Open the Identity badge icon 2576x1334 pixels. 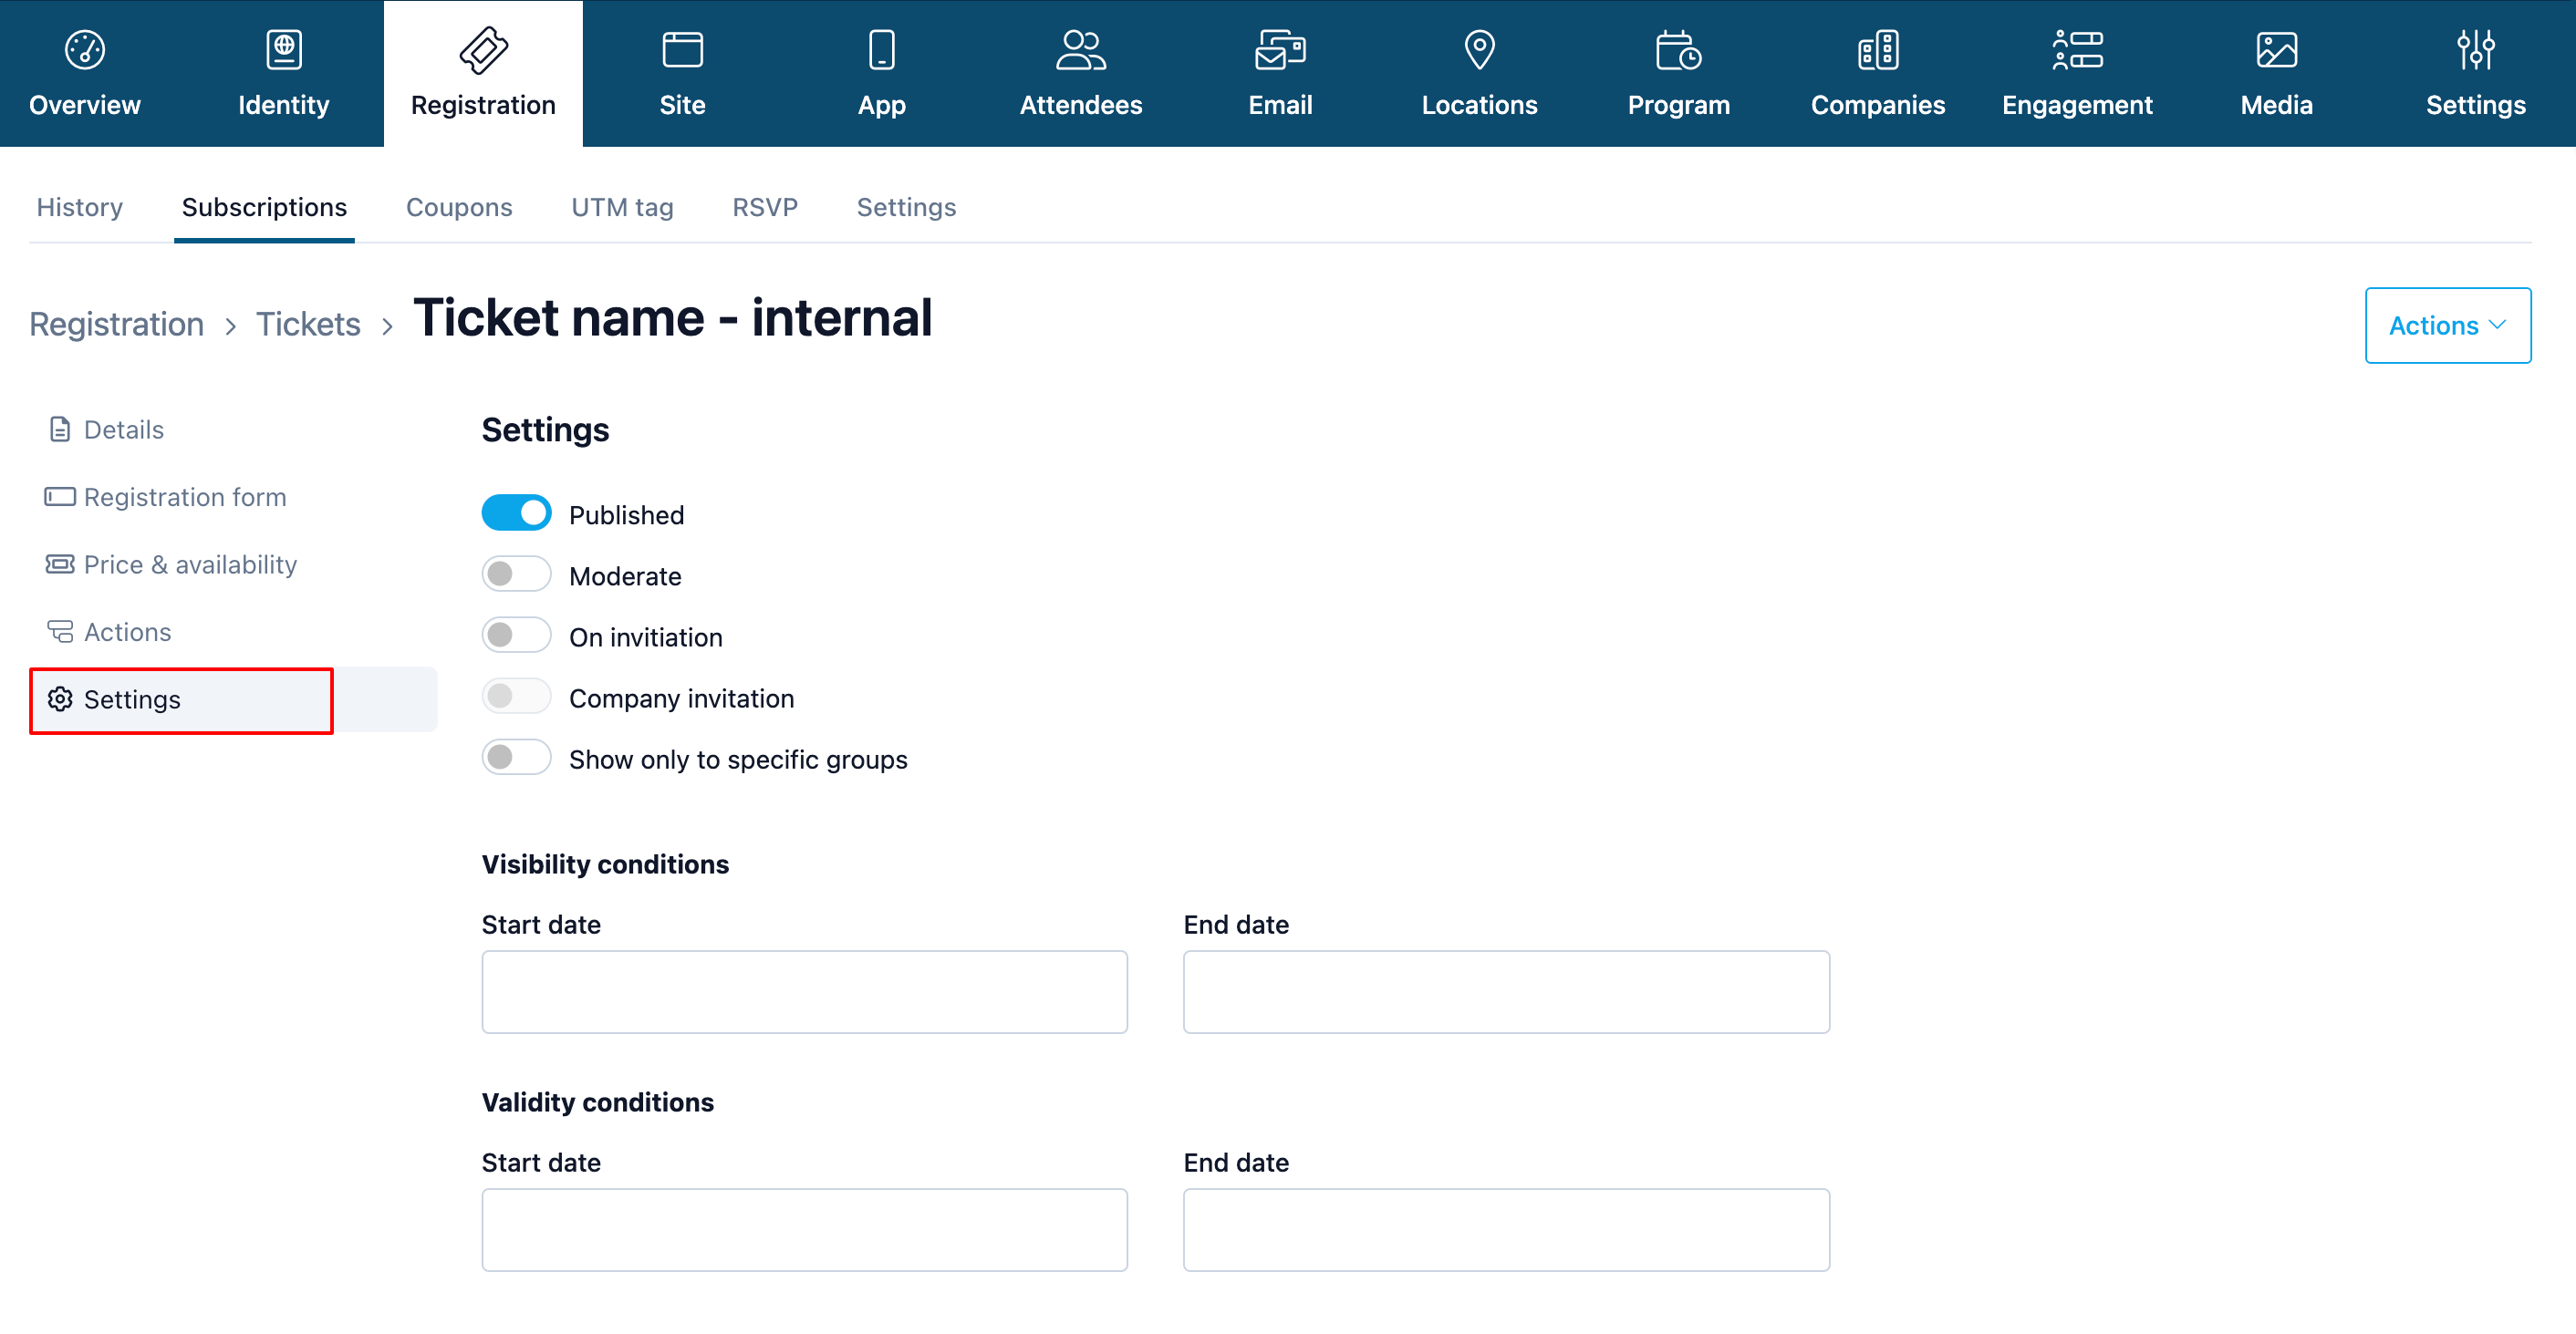(x=284, y=50)
